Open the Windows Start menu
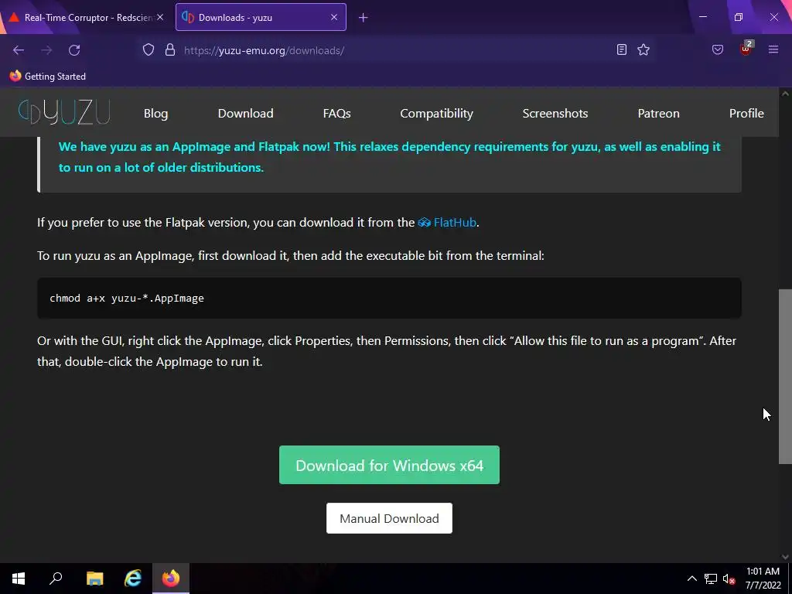This screenshot has height=594, width=792. [x=19, y=579]
